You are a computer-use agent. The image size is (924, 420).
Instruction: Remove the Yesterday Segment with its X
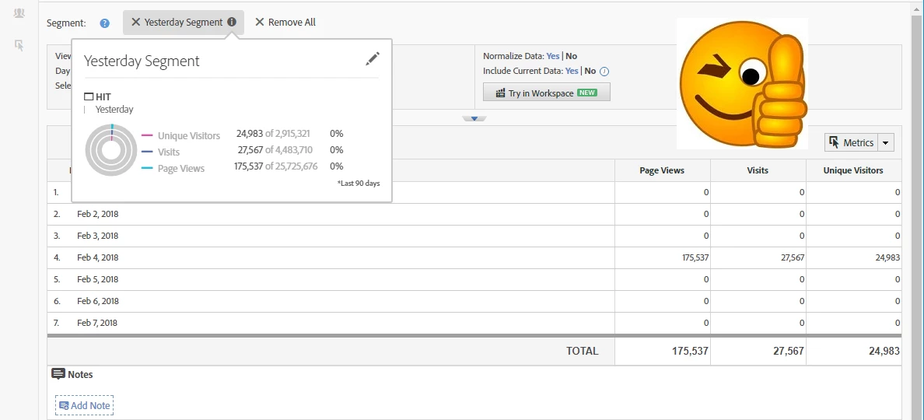point(135,22)
